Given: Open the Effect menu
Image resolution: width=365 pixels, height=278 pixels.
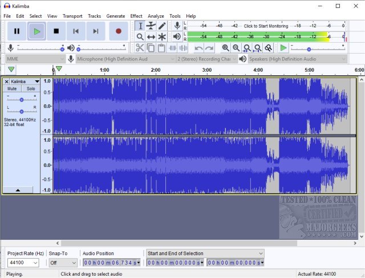Looking at the screenshot, I should point(136,16).
